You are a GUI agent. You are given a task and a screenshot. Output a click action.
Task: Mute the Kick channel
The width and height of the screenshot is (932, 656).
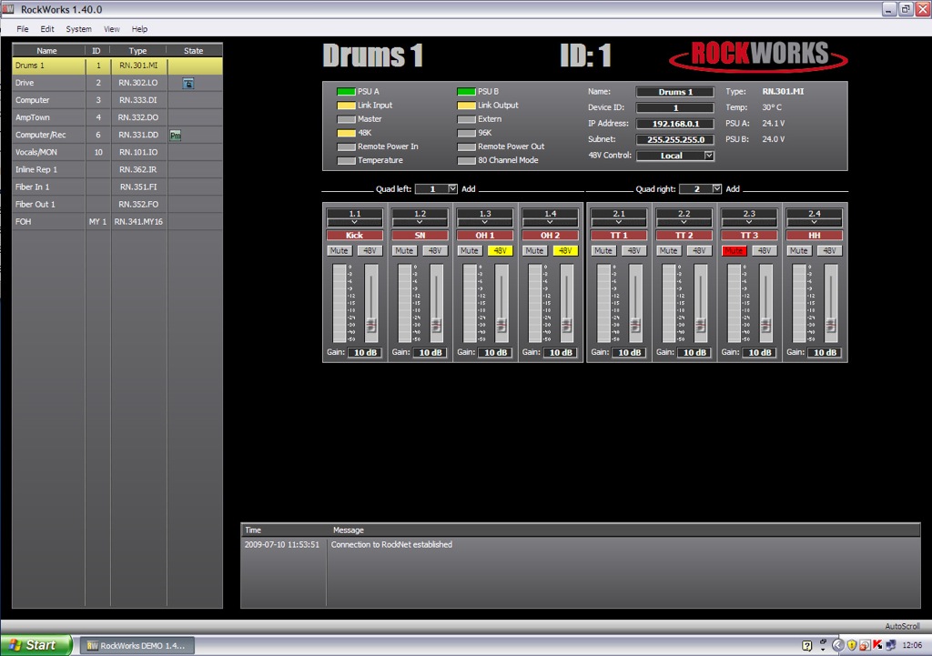point(339,251)
